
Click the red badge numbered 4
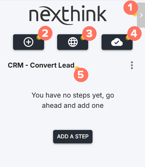pyautogui.click(x=134, y=33)
